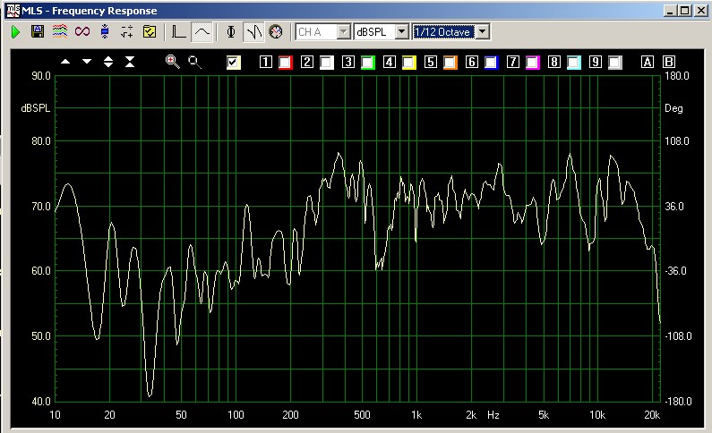Click the white up-arrow shift curve icon
This screenshot has height=433, width=712.
point(65,62)
